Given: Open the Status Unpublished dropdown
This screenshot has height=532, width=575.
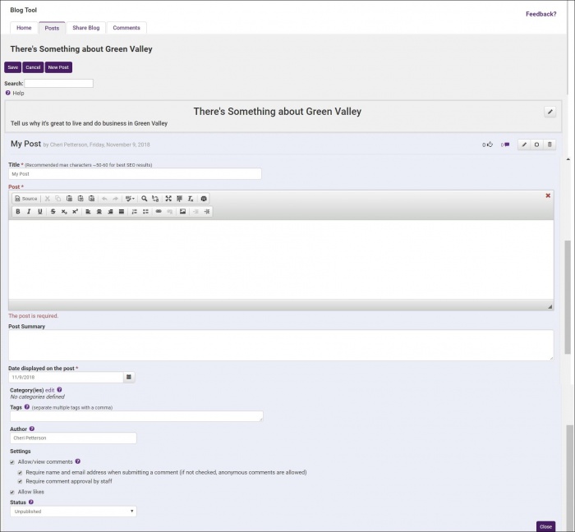Looking at the screenshot, I should point(73,511).
